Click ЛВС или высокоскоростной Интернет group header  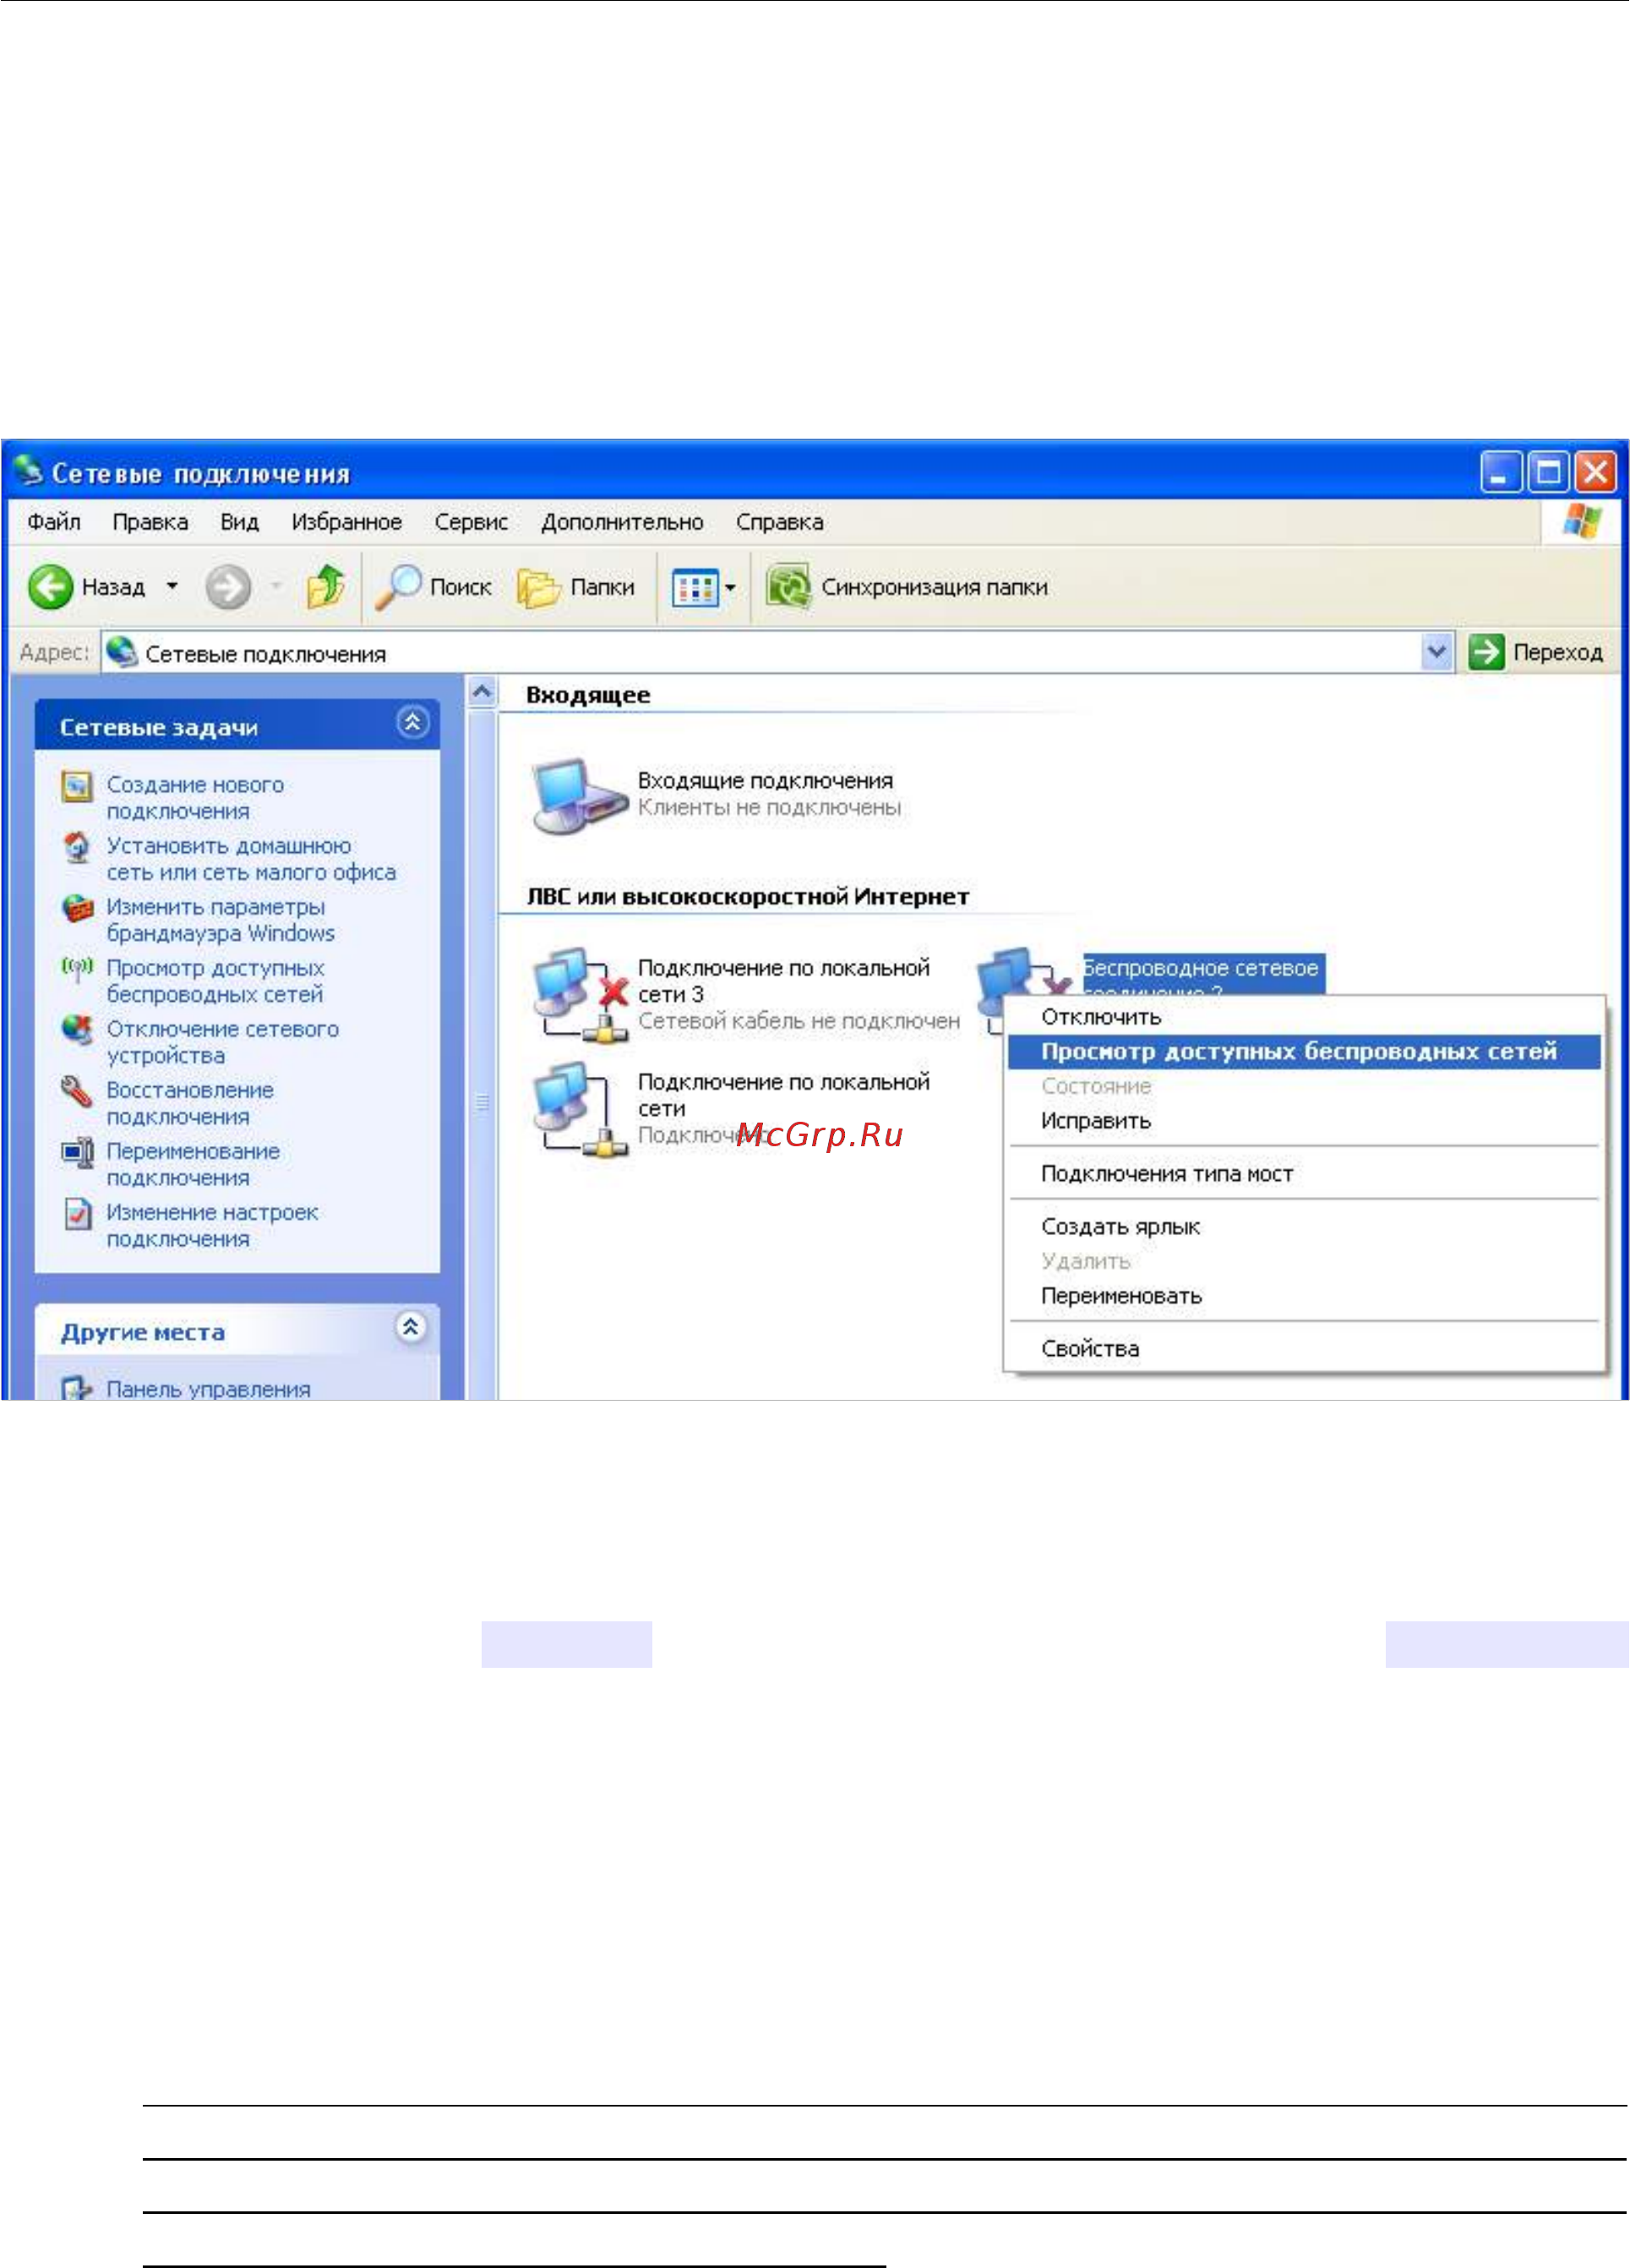pyautogui.click(x=748, y=897)
